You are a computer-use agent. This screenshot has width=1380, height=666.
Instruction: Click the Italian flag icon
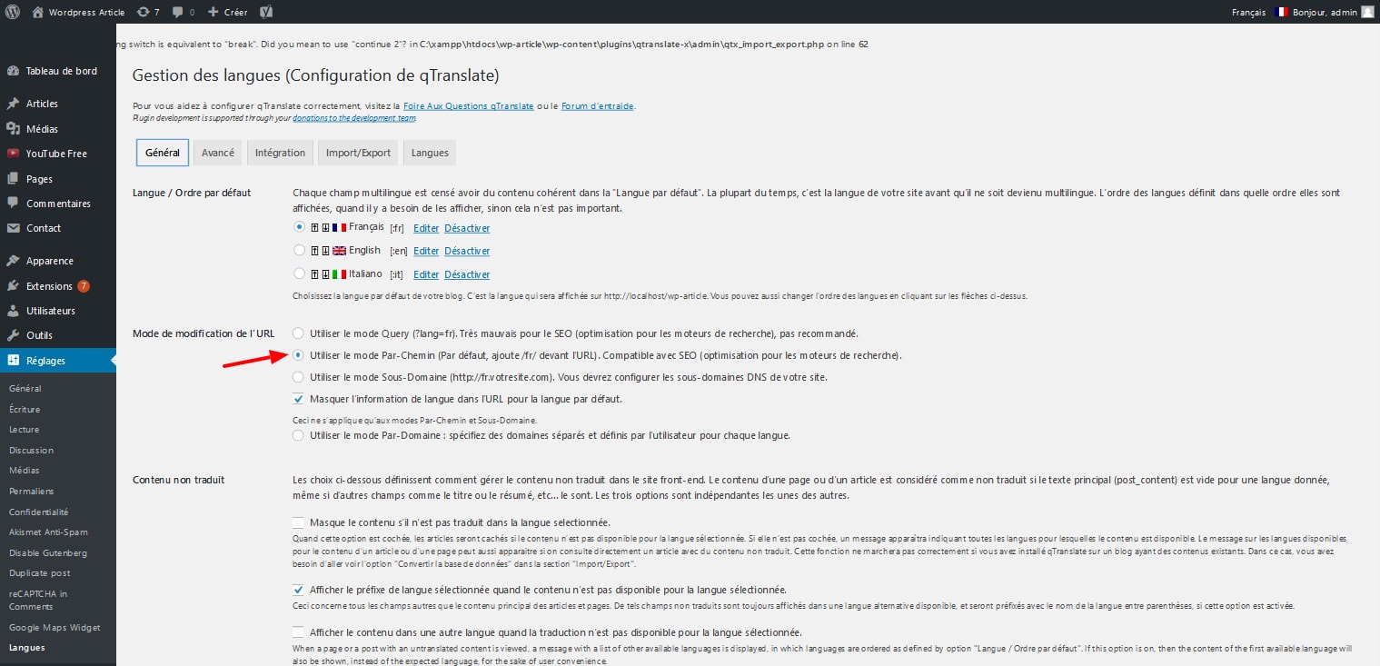point(339,274)
